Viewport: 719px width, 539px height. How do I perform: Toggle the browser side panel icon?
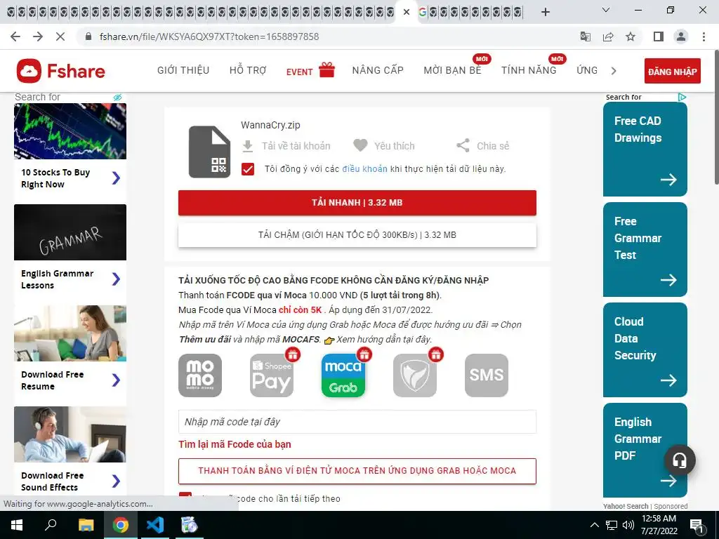point(659,36)
